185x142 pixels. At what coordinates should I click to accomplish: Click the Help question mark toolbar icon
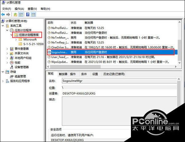(28, 14)
